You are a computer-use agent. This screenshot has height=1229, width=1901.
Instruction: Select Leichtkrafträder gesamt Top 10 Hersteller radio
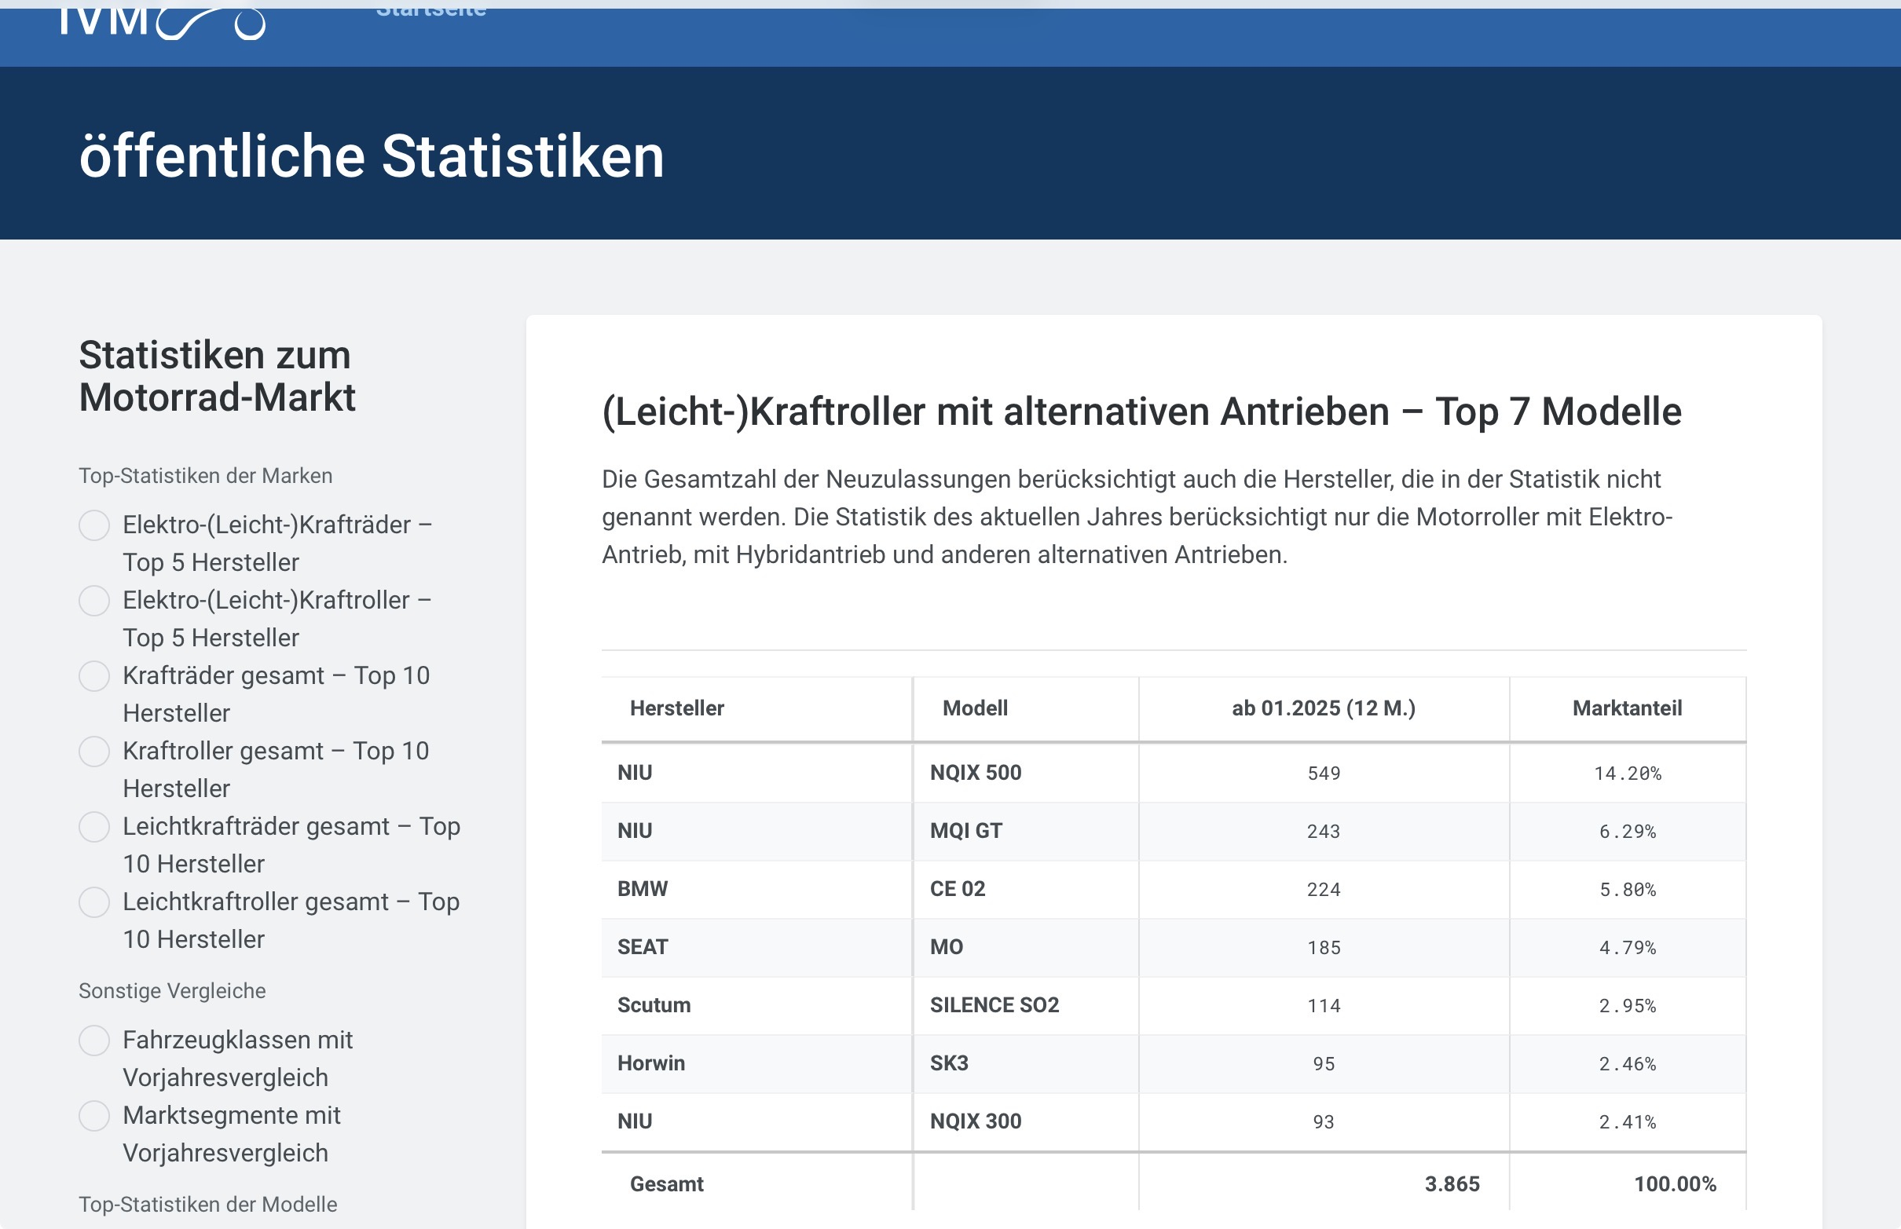[94, 827]
